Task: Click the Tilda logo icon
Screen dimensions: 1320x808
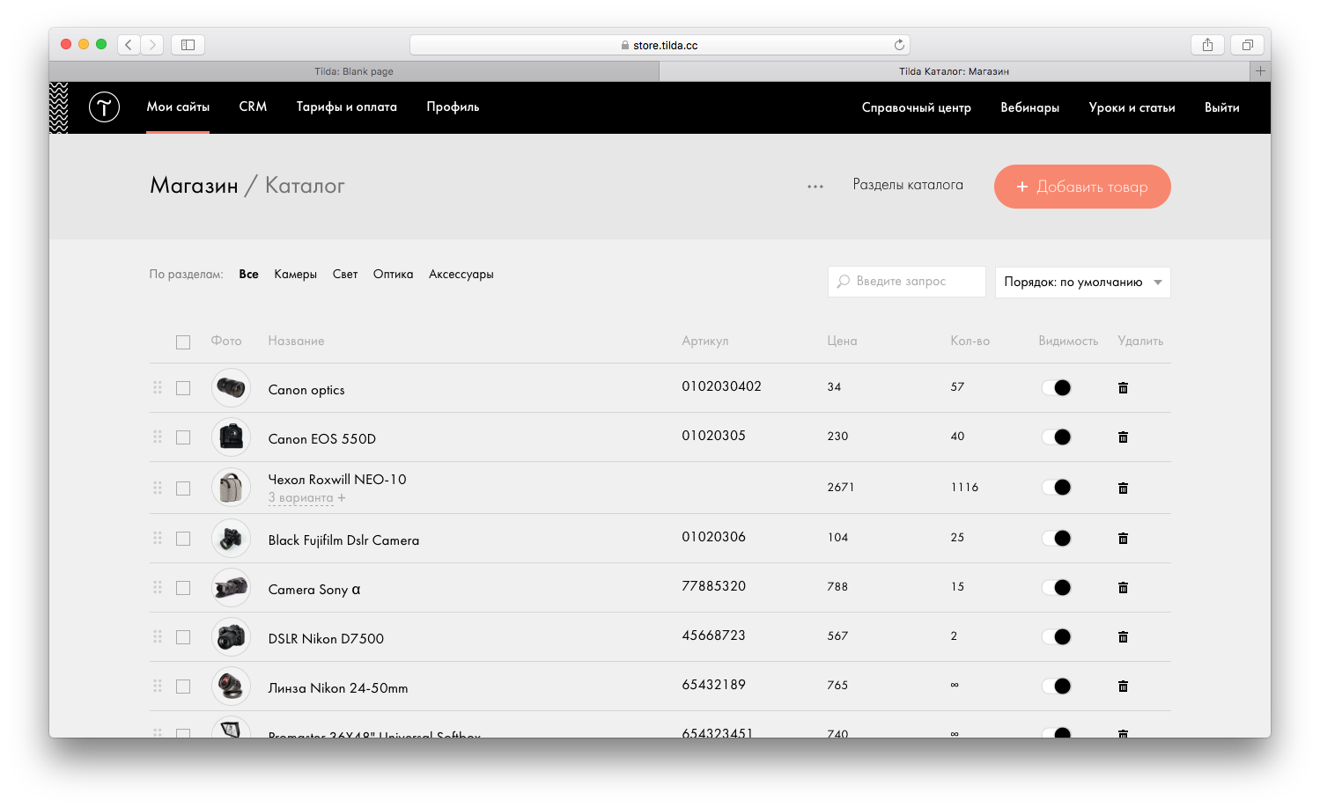Action: click(104, 107)
